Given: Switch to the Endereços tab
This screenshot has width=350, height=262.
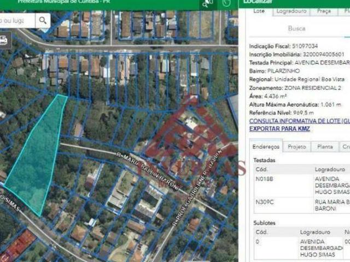Looking at the screenshot, I should coord(267,147).
